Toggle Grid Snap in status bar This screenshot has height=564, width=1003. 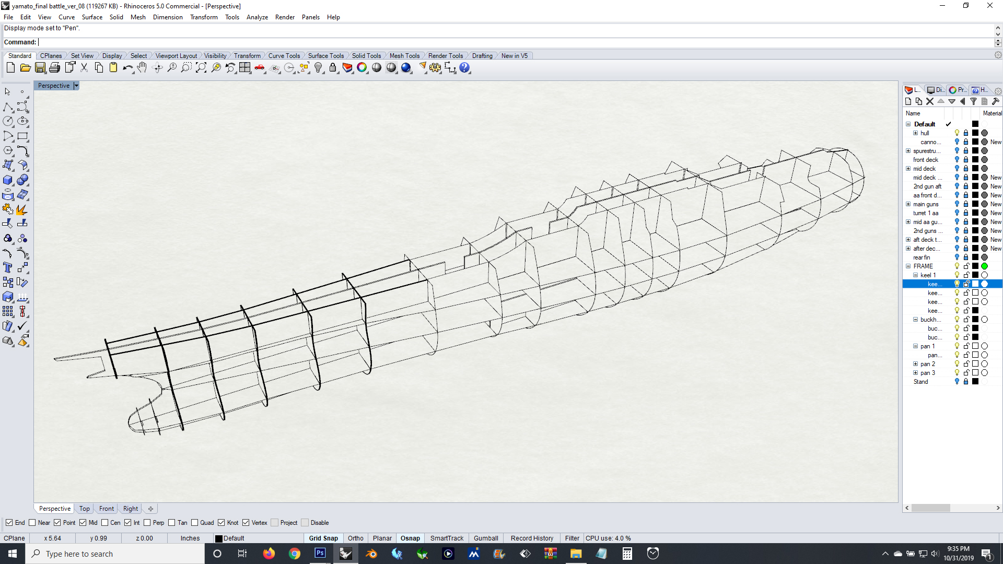(323, 538)
